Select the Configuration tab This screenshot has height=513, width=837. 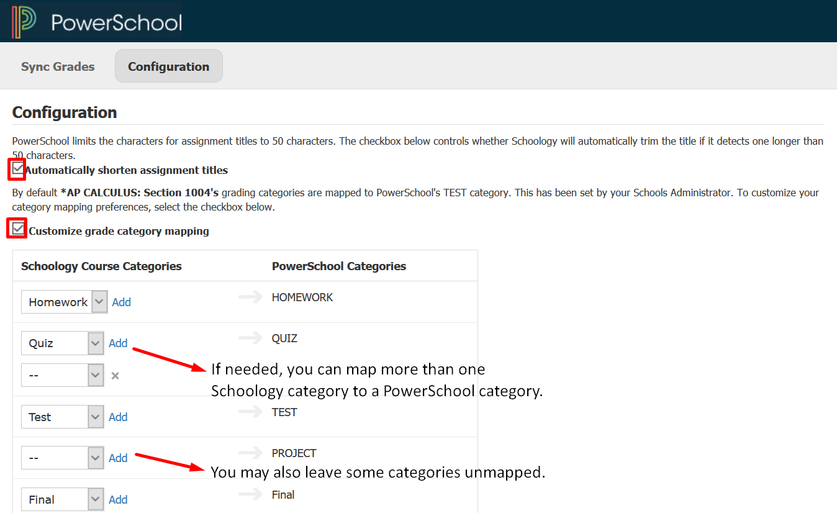pyautogui.click(x=168, y=66)
